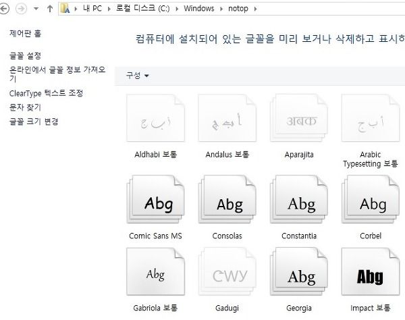Select the Andalus font icon

(x=227, y=117)
